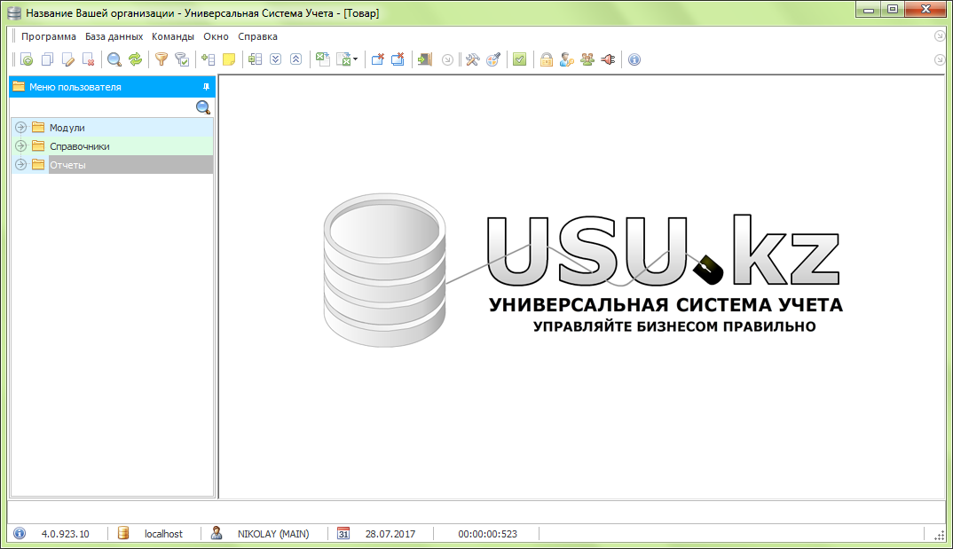
Task: Click the yellow sticky note icon
Action: 229,59
